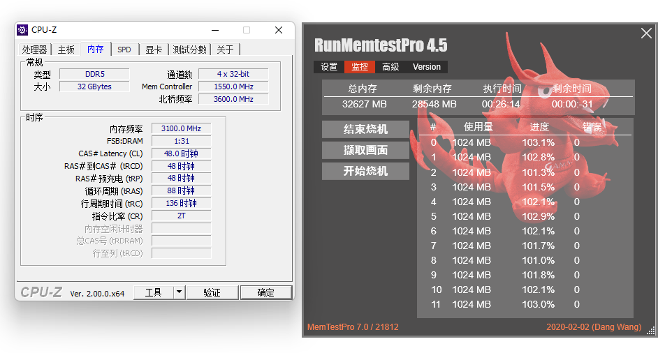Image resolution: width=665 pixels, height=353 pixels.
Task: Click the DDR5 memory type field
Action: (x=94, y=74)
